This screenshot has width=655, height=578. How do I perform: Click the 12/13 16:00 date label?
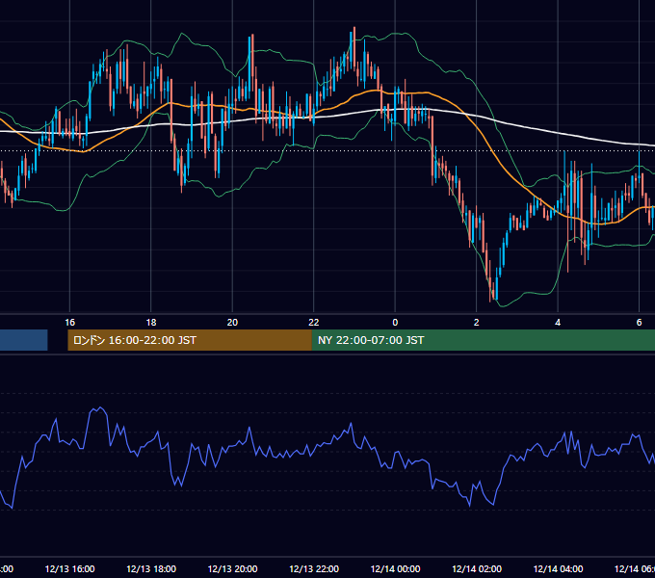pyautogui.click(x=69, y=568)
